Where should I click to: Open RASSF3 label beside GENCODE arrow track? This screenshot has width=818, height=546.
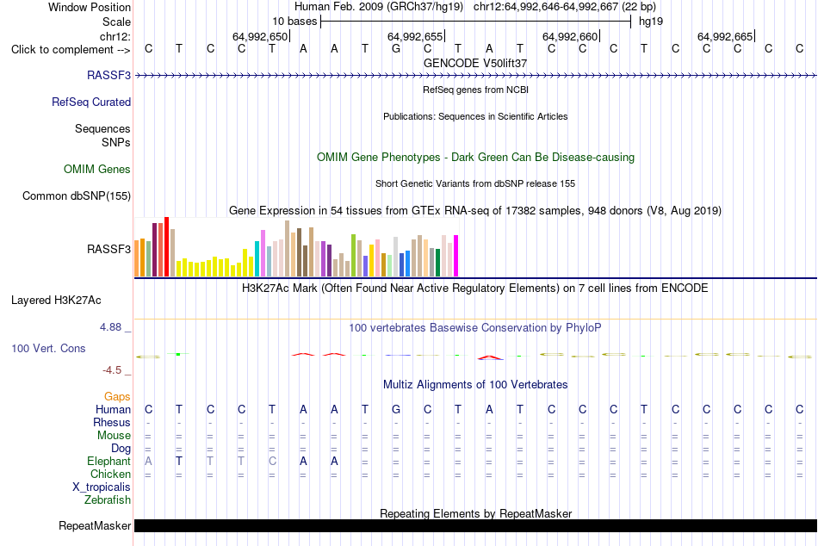pyautogui.click(x=108, y=75)
